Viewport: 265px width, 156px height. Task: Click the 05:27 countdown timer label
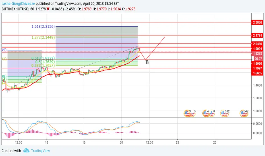(x=258, y=59)
